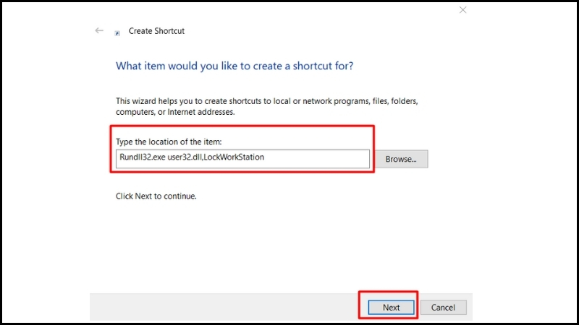This screenshot has height=325, width=579.
Task: Click the empty end of the location field
Action: pos(317,159)
